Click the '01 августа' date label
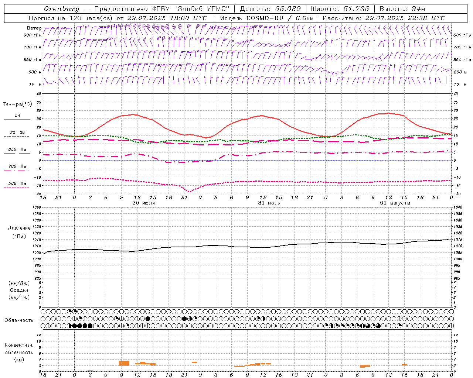 click(395, 203)
